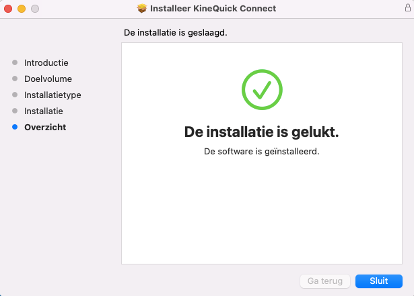Click the Sluit button
Screen dimensions: 414x296
coord(378,281)
